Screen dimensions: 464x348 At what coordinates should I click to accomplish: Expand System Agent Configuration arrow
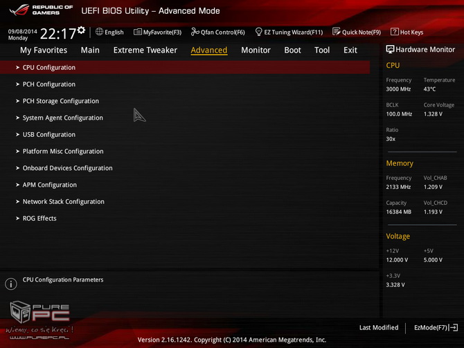17,118
